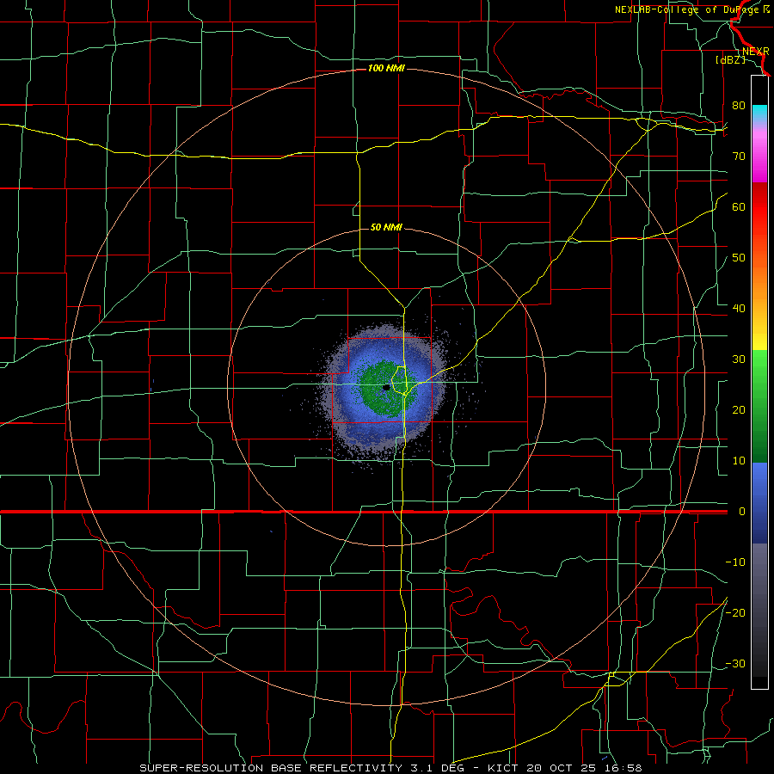774x774 pixels.
Task: Click the 30 value on the dBZ scale
Action: point(739,359)
